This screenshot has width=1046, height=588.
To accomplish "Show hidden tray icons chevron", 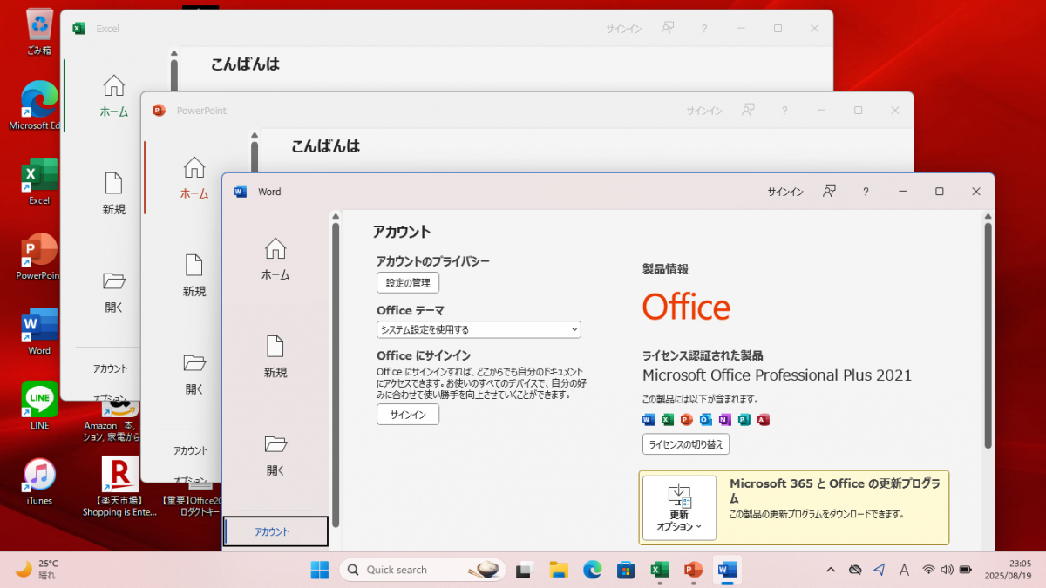I will click(830, 570).
